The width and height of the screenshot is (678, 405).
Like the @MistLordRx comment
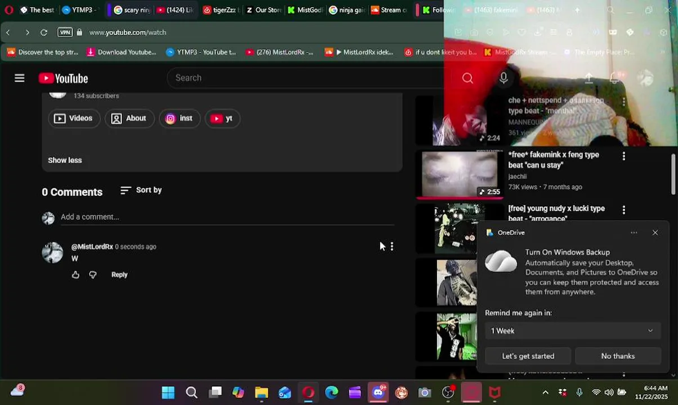click(x=75, y=274)
